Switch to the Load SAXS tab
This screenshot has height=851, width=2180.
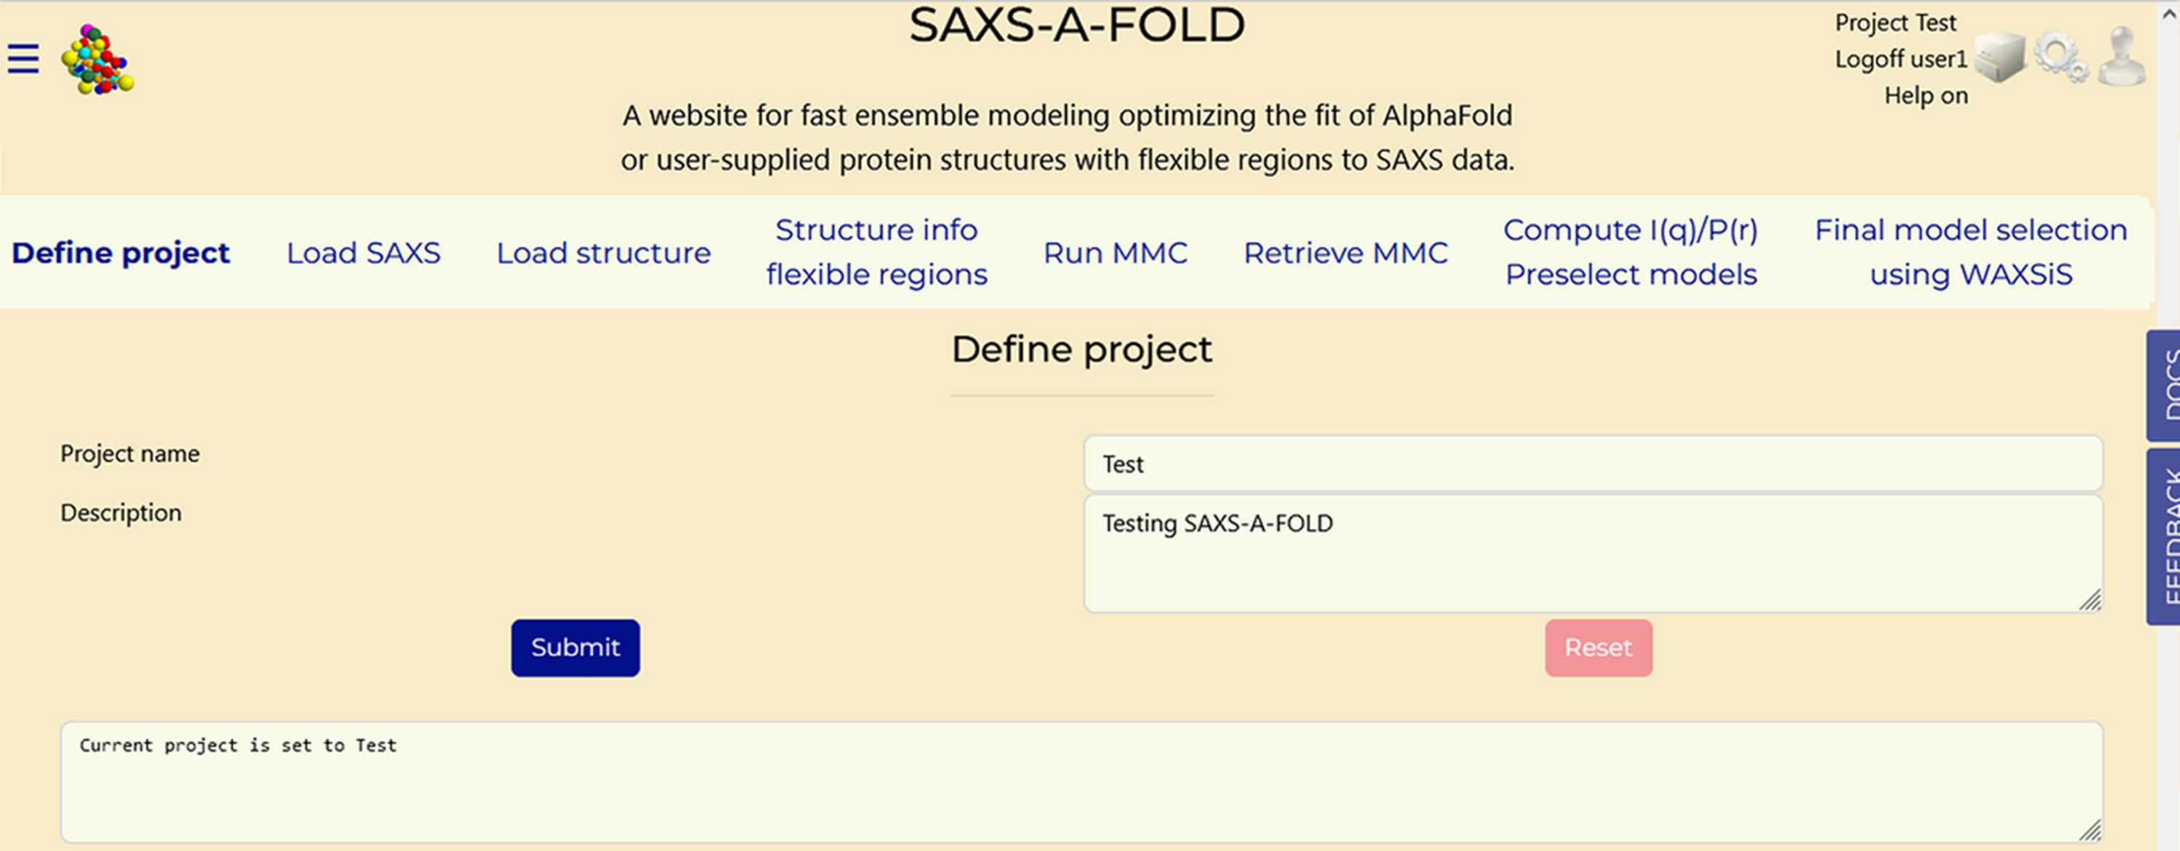click(x=363, y=252)
